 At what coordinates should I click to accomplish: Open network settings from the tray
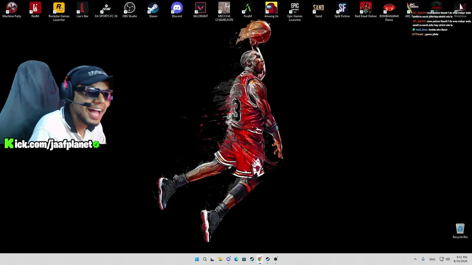(441, 259)
